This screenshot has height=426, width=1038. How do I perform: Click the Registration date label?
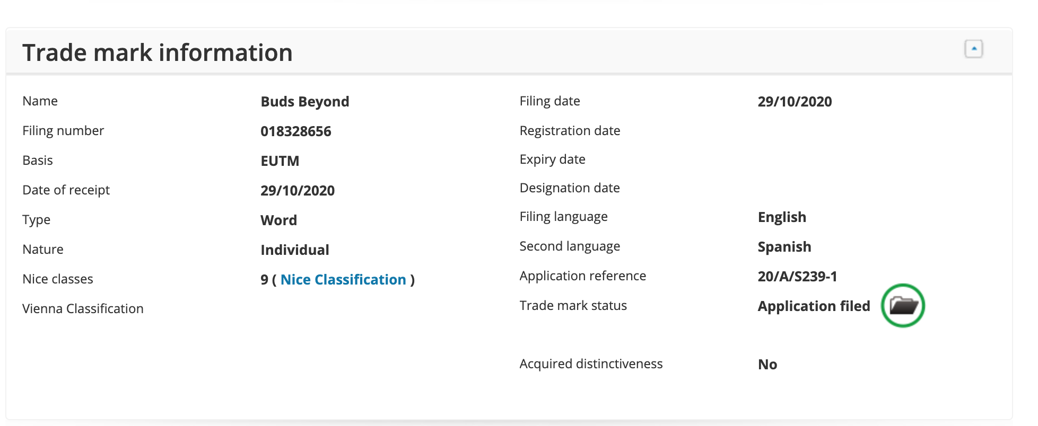(570, 130)
